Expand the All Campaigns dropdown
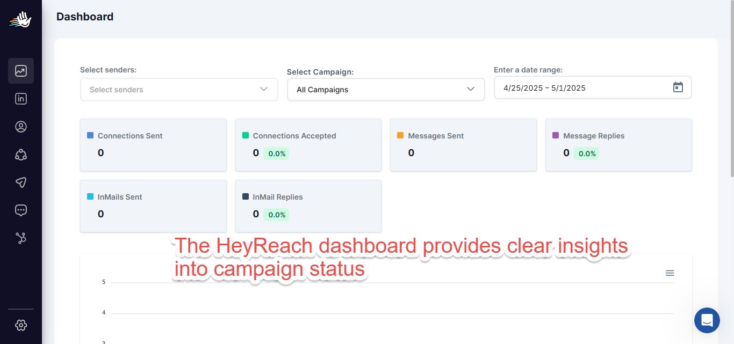The width and height of the screenshot is (734, 344). click(386, 90)
